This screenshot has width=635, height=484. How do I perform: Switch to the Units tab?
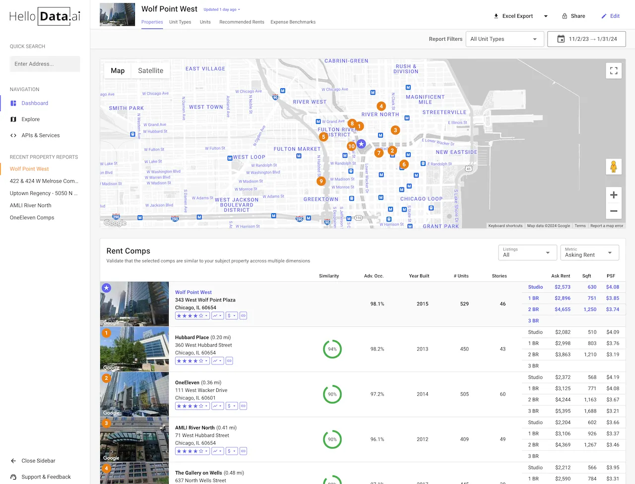pyautogui.click(x=205, y=22)
